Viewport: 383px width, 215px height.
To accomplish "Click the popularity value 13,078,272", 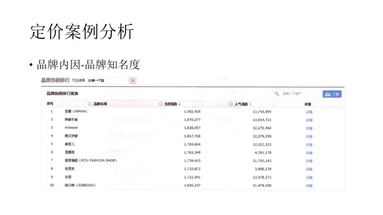I will point(262,177).
